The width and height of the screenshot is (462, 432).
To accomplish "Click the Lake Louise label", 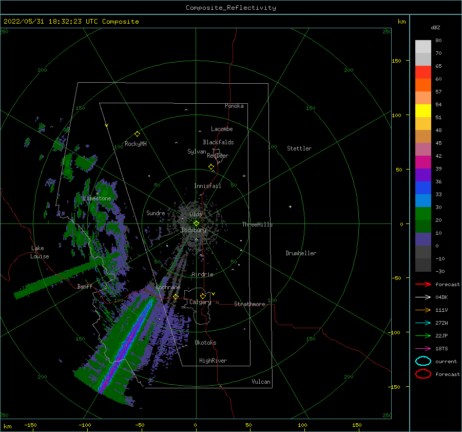I will [40, 252].
